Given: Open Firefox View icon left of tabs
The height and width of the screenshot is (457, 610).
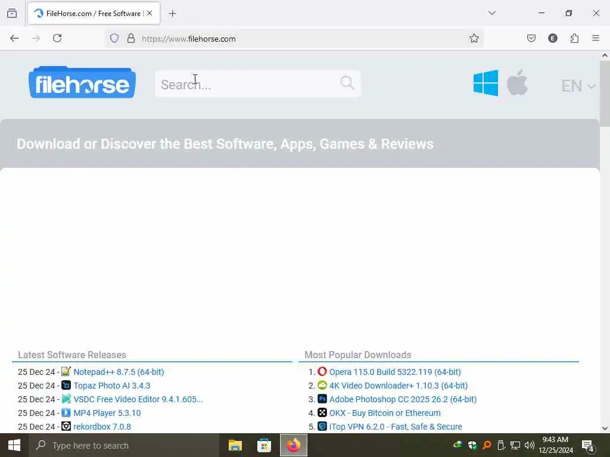Looking at the screenshot, I should pos(12,13).
